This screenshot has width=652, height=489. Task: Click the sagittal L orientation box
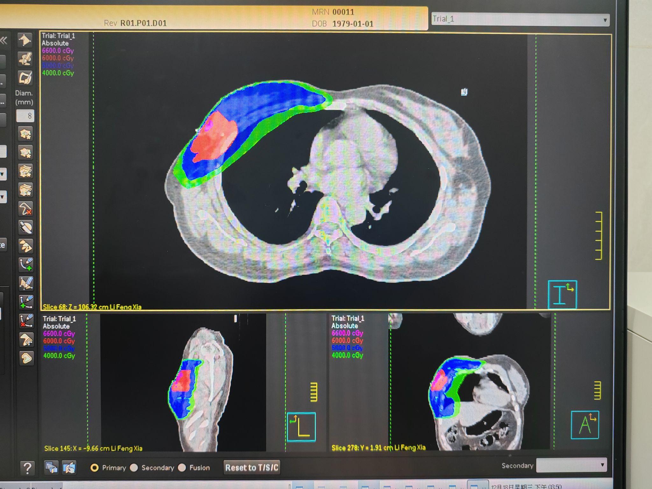pyautogui.click(x=301, y=427)
